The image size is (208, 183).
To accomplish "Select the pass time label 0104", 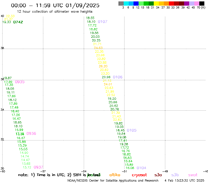I will [x=141, y=168].
